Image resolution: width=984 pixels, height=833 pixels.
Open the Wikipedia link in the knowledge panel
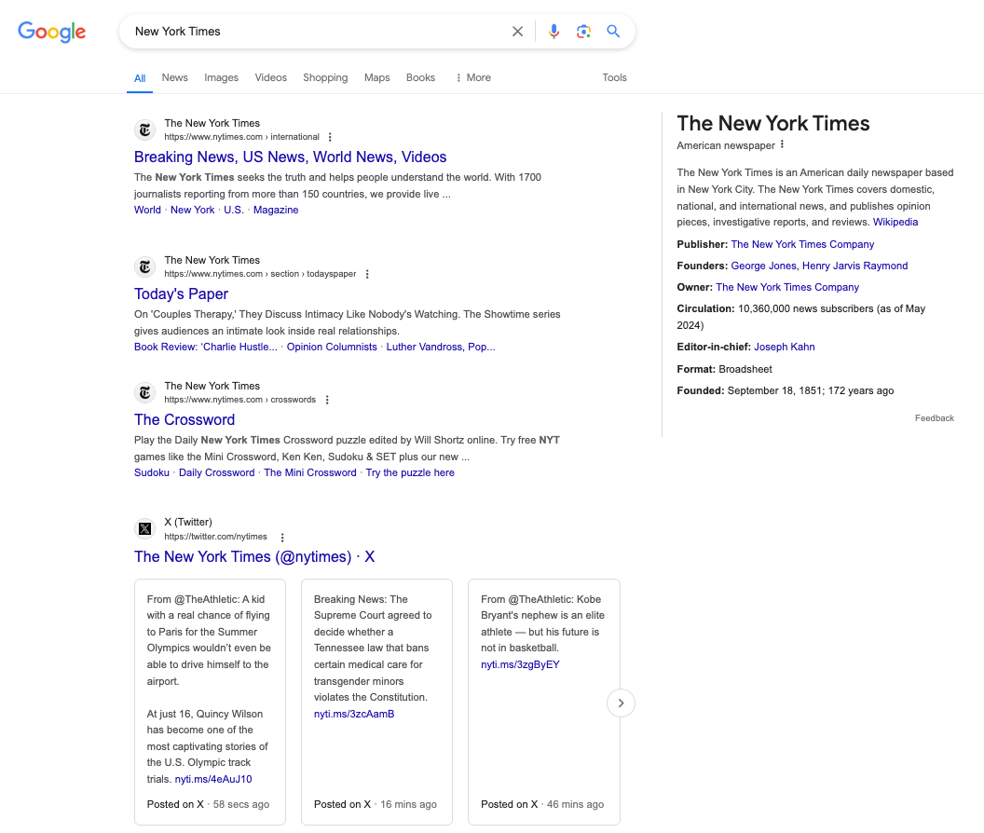(x=895, y=222)
